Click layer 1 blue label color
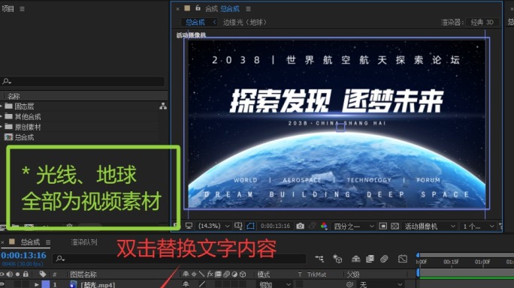This screenshot has height=288, width=514. point(46,284)
